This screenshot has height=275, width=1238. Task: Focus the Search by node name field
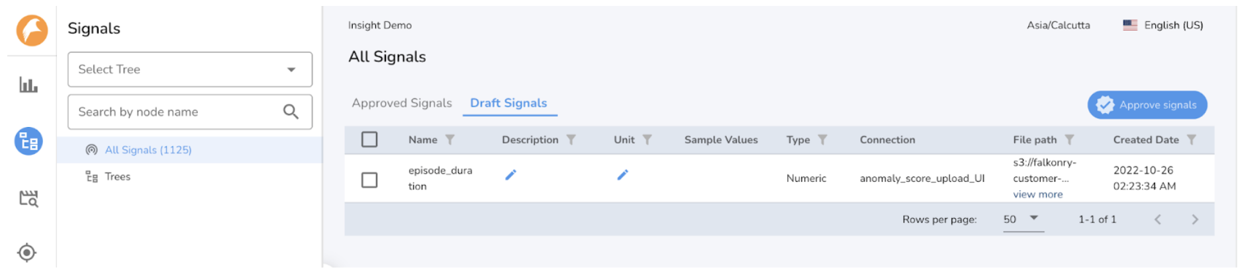pyautogui.click(x=190, y=112)
